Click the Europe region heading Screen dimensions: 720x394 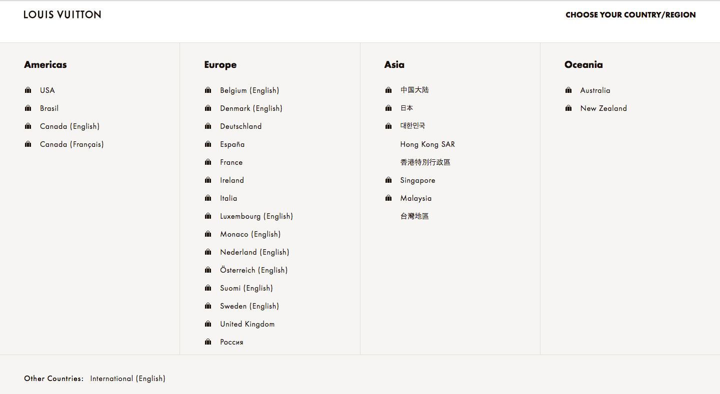tap(220, 65)
